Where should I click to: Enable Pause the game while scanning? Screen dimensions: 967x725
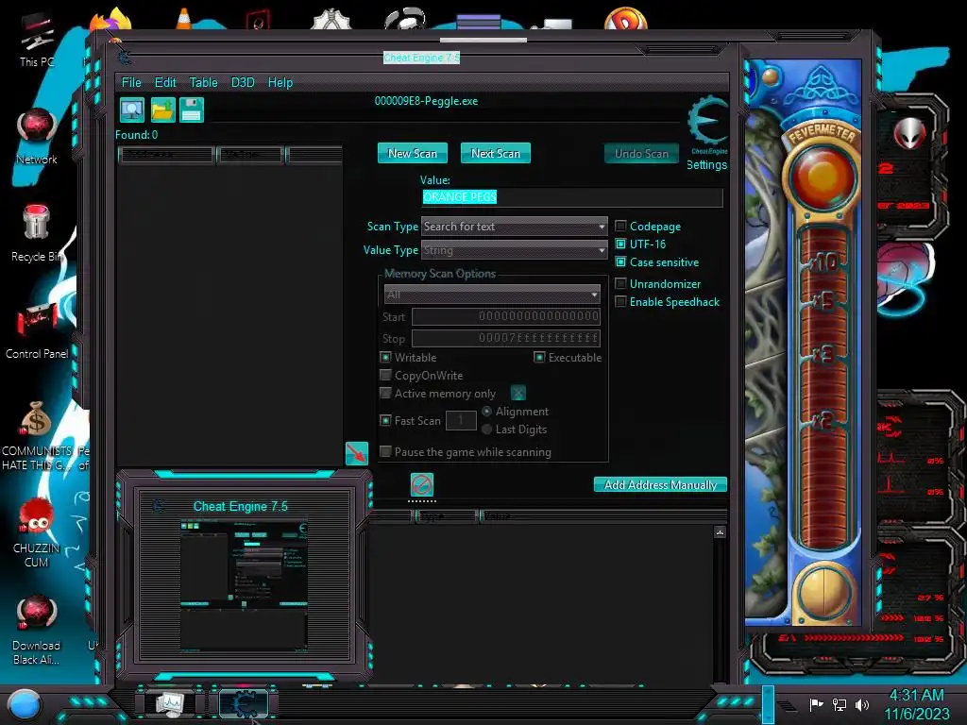tap(385, 452)
